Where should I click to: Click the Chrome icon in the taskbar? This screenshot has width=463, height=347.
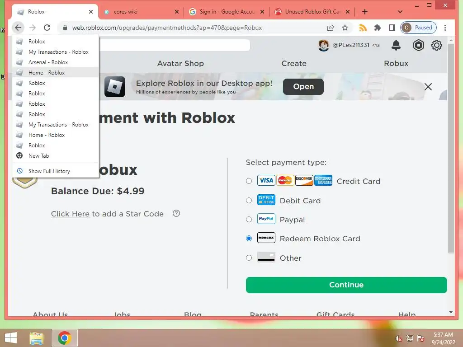(64, 338)
